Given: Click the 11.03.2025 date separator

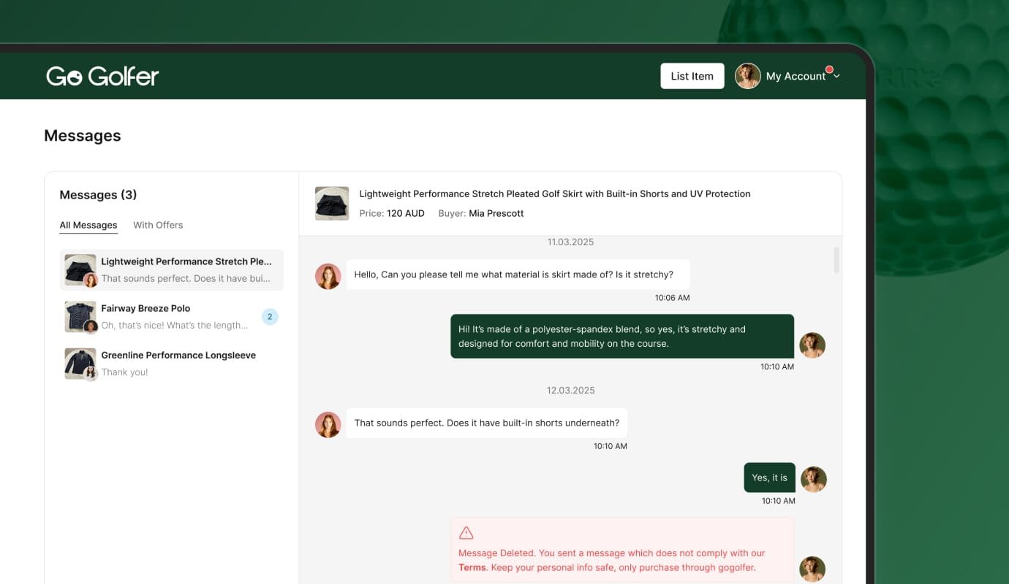Looking at the screenshot, I should [x=571, y=242].
